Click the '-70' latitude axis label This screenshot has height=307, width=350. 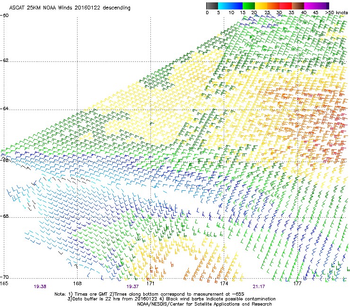click(x=4, y=277)
